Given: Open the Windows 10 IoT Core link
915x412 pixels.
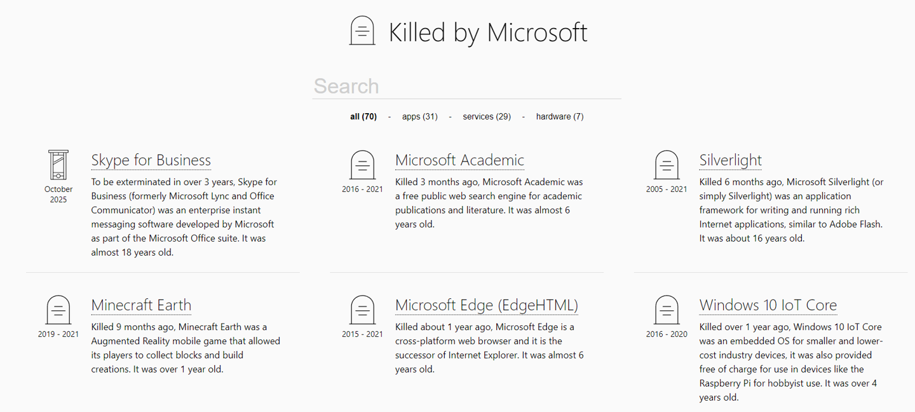Looking at the screenshot, I should [768, 305].
